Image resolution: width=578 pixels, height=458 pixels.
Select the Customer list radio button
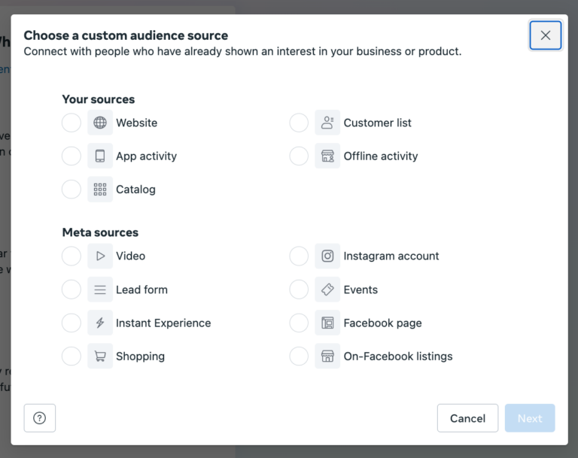click(x=299, y=123)
